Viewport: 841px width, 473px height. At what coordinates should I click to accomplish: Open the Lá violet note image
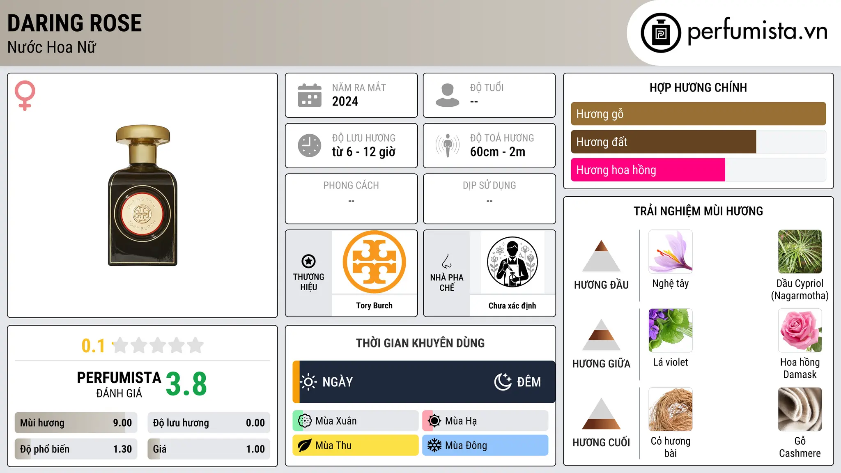671,331
